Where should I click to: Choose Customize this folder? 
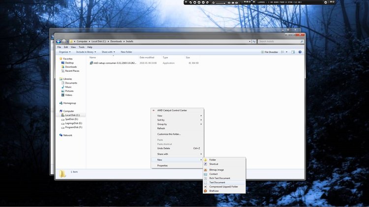177,134
